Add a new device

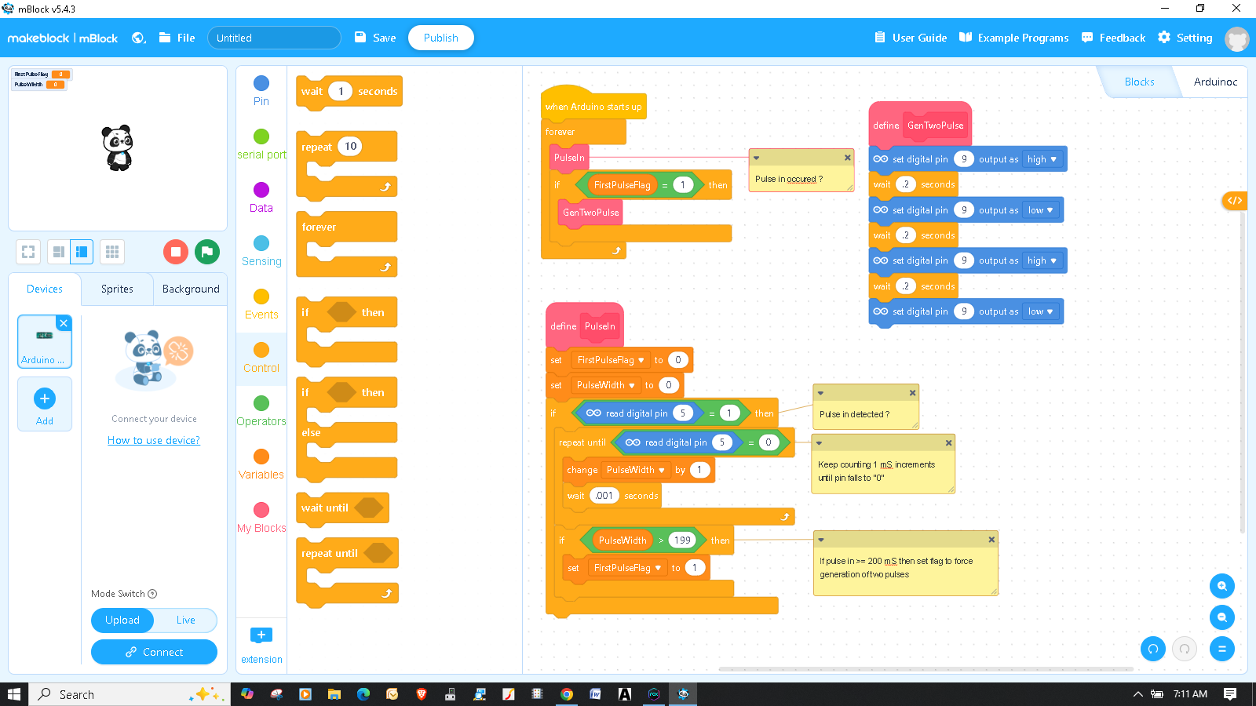(45, 405)
